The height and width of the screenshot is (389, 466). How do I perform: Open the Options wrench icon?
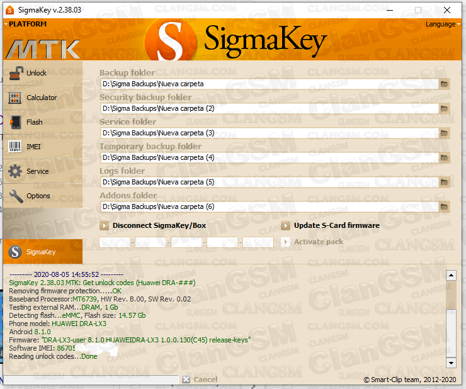tap(16, 196)
